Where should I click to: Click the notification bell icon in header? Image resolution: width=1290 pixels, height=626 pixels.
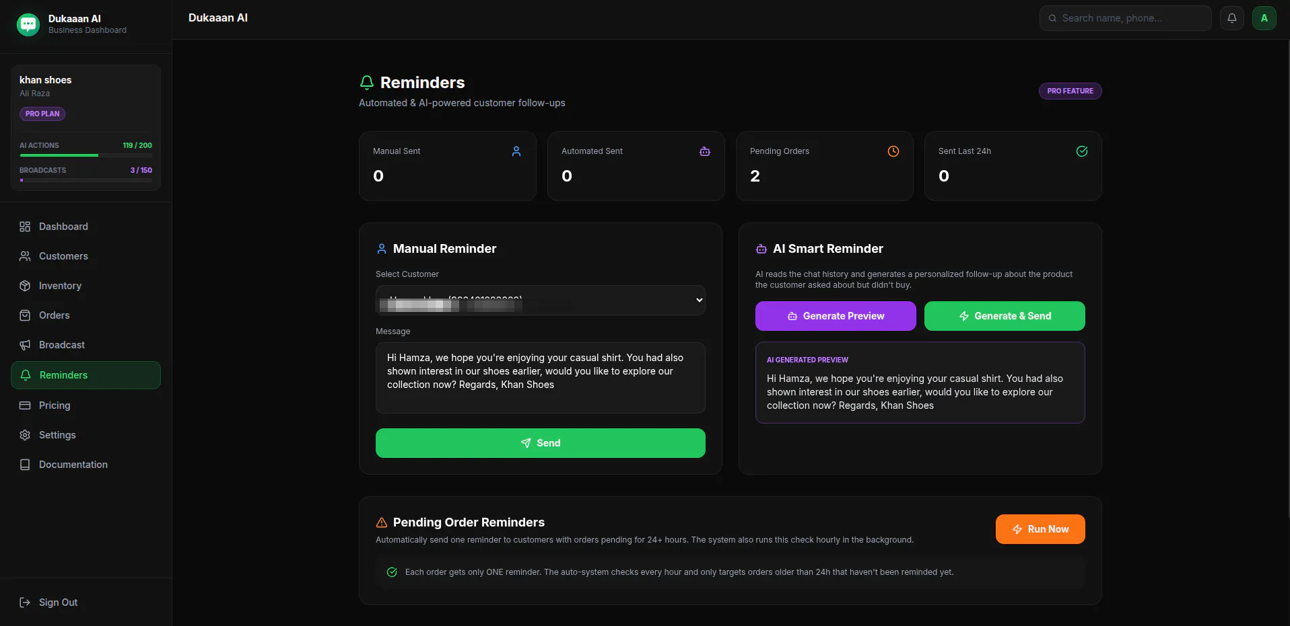[1231, 18]
